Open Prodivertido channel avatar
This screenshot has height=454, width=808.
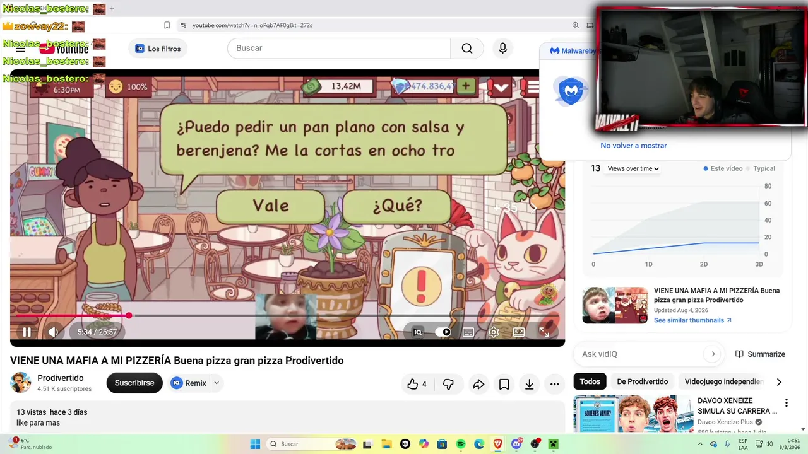coord(20,383)
